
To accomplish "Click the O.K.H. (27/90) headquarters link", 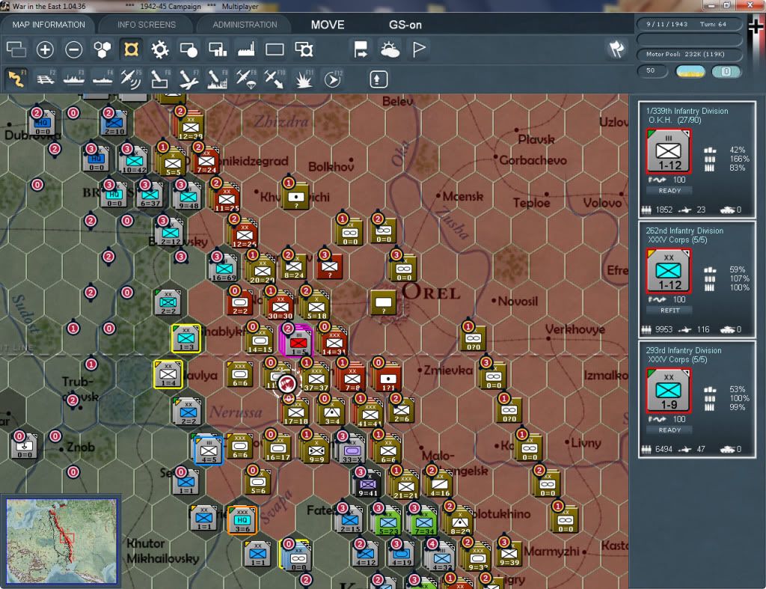I will point(675,120).
